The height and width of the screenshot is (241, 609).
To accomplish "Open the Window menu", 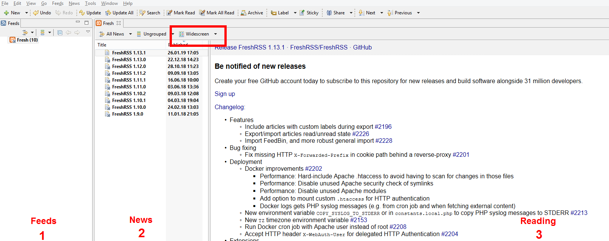I will pyautogui.click(x=110, y=3).
